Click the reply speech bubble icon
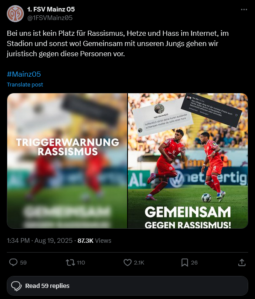Viewport: 255px width, 299px height. 13,262
